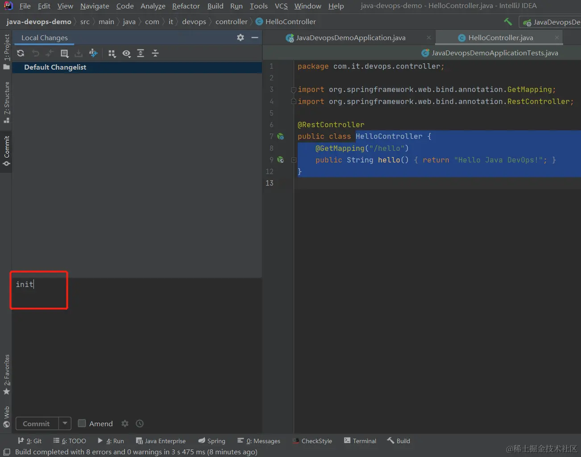Click HelloController breadcrumb item
Screen dimensions: 581x457
tap(286, 21)
